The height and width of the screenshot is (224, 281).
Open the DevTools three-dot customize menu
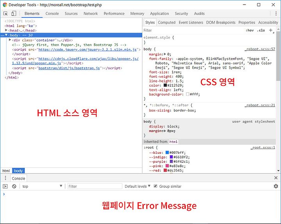tap(276, 13)
